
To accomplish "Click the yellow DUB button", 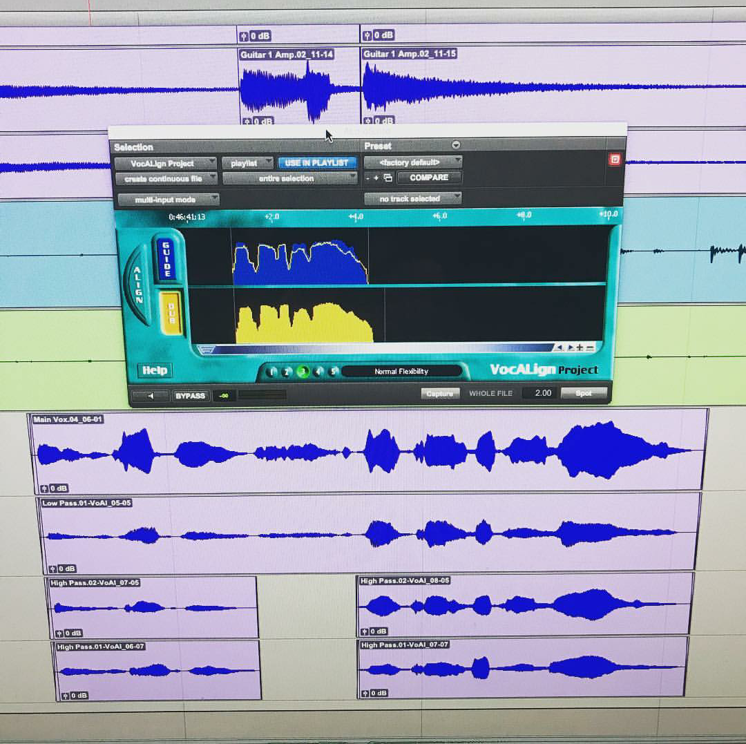I will point(170,313).
